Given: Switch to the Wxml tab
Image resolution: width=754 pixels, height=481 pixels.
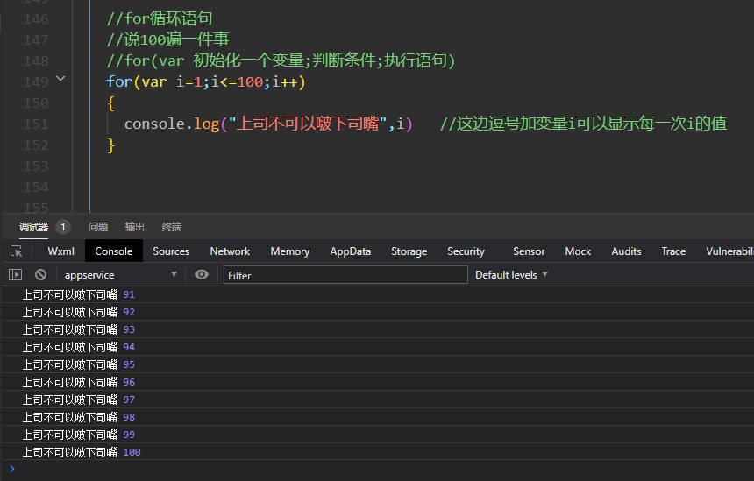Looking at the screenshot, I should pyautogui.click(x=61, y=251).
